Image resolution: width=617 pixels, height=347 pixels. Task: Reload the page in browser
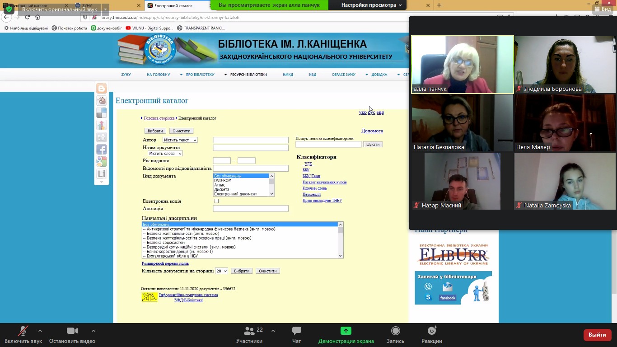click(x=28, y=17)
